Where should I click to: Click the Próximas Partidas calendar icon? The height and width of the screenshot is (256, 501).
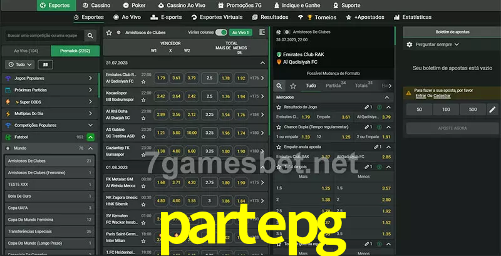tap(8, 90)
